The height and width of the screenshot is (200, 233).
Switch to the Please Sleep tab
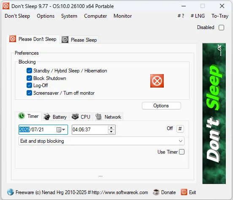coord(79,40)
